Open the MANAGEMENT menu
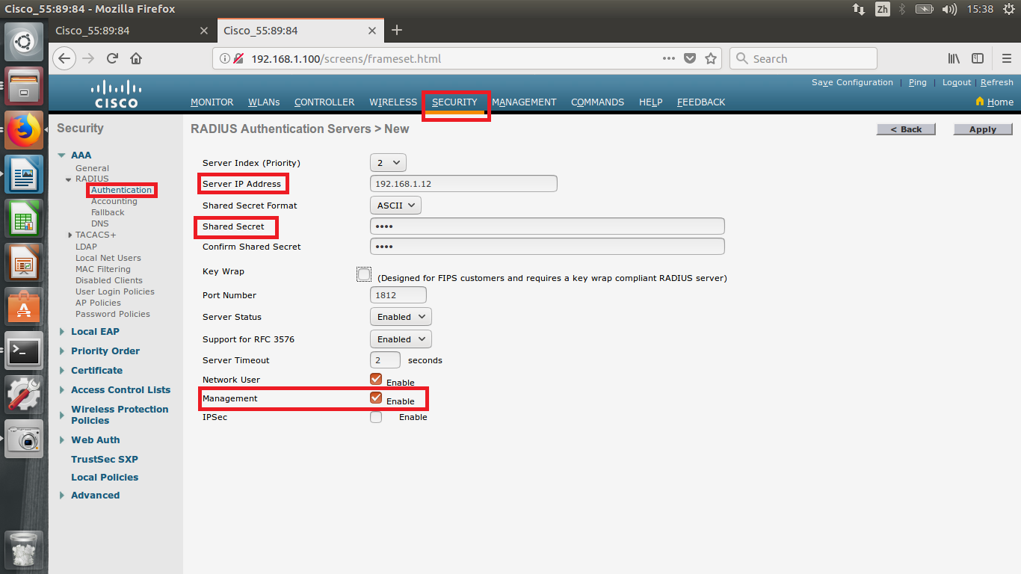This screenshot has height=574, width=1021. pyautogui.click(x=524, y=102)
